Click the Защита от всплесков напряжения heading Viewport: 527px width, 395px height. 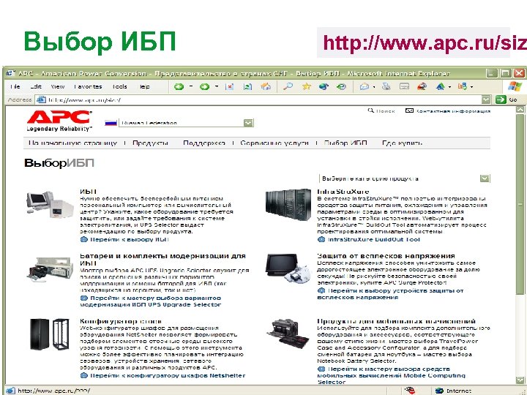pyautogui.click(x=386, y=256)
